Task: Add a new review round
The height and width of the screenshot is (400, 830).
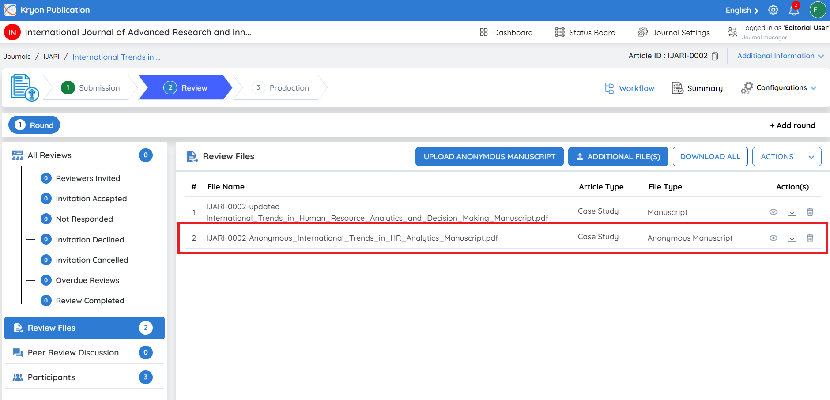Action: click(x=792, y=125)
